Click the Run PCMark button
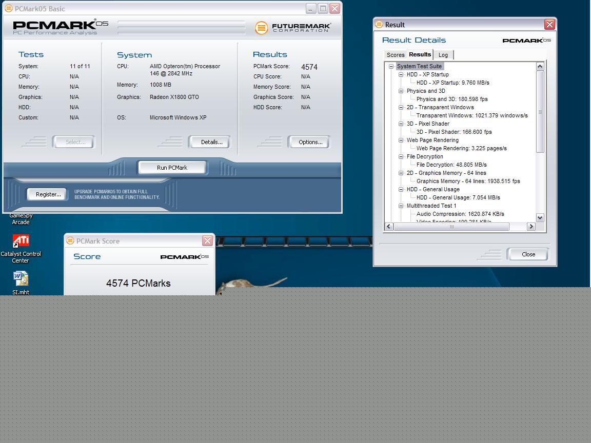Image resolution: width=591 pixels, height=443 pixels. 172,168
